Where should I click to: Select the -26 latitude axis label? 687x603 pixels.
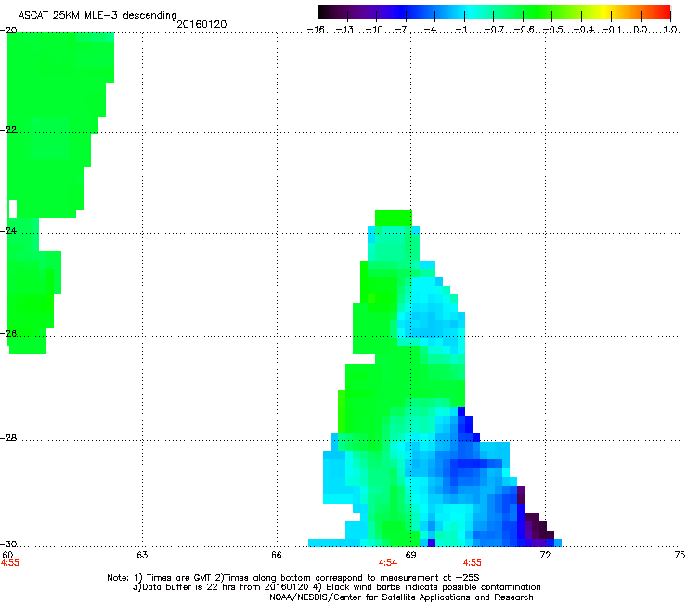click(8, 334)
